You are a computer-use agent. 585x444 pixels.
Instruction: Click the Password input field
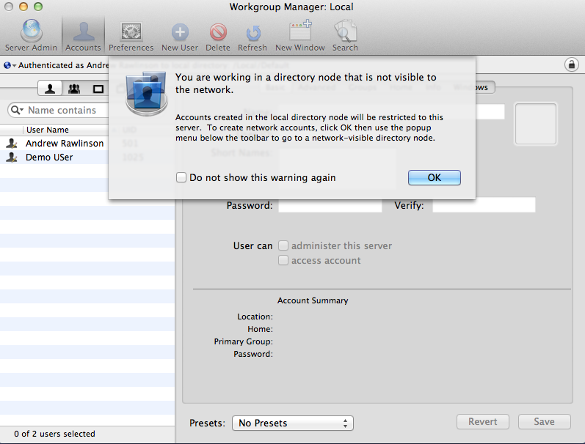(x=330, y=205)
